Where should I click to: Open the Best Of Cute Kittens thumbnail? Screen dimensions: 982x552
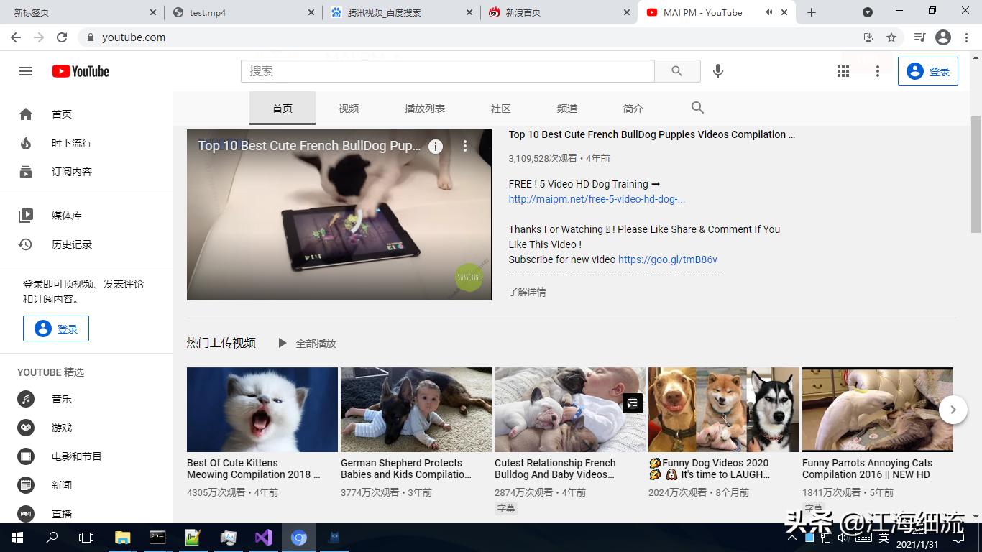point(262,409)
